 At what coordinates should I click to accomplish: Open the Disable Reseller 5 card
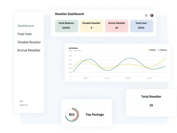click(92, 26)
